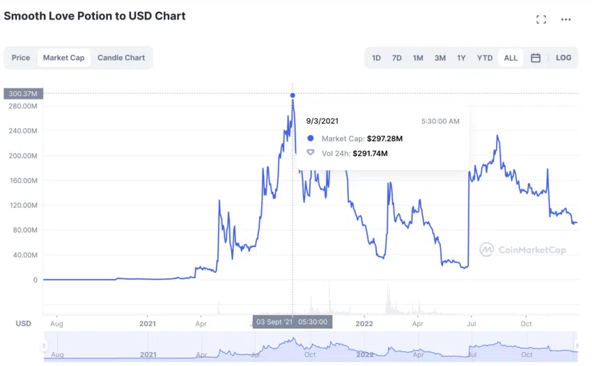Choose the 1M time range
Screen dimensions: 592x366
click(418, 58)
